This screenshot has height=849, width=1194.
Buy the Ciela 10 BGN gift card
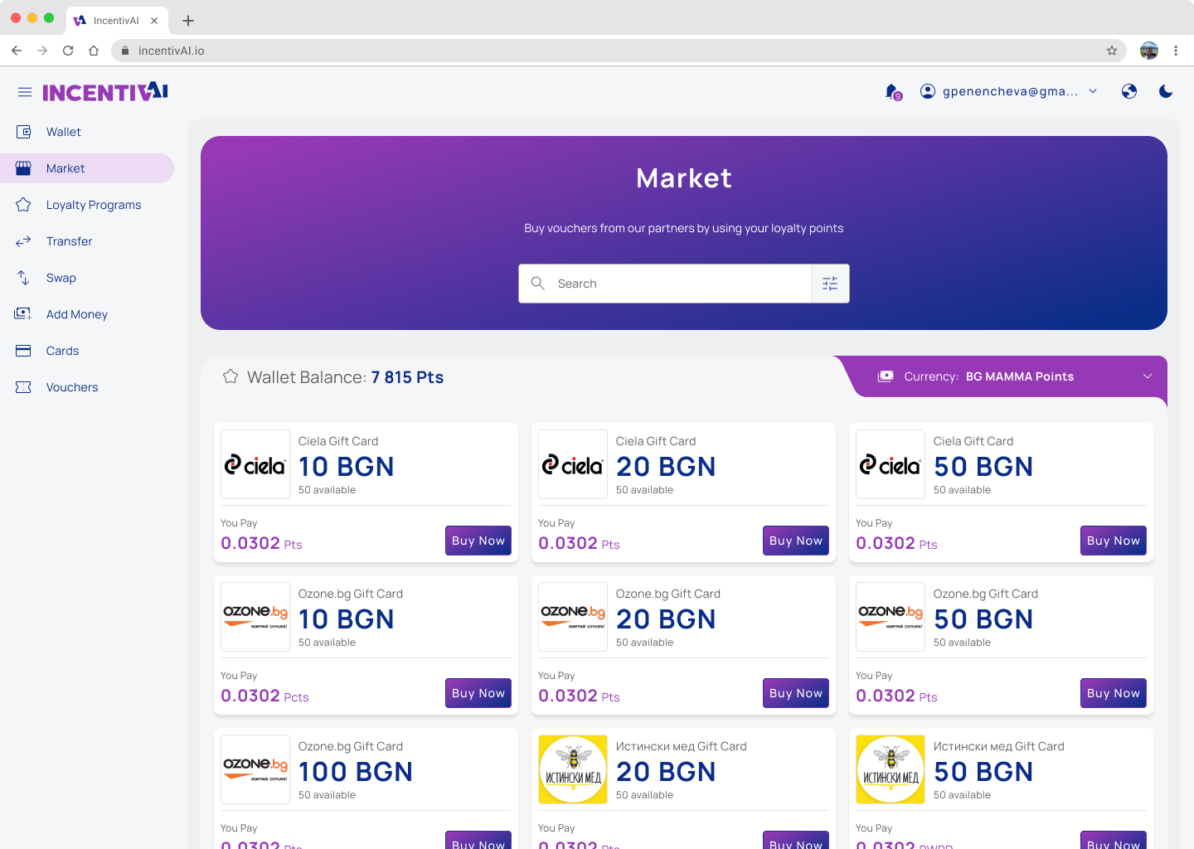pos(478,540)
